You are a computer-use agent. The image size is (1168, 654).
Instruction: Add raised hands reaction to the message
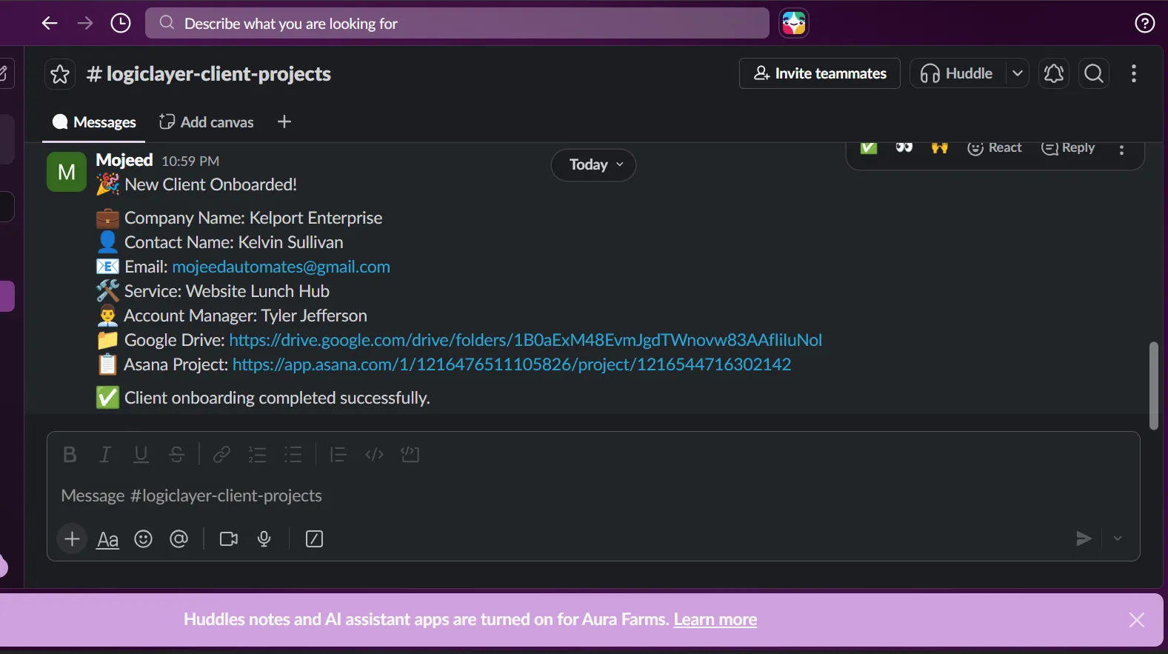(940, 147)
